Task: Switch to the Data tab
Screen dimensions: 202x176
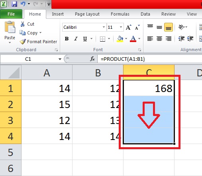Action: (145, 14)
